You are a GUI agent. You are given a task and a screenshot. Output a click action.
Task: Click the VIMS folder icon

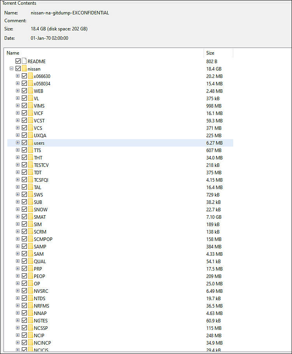click(30, 105)
